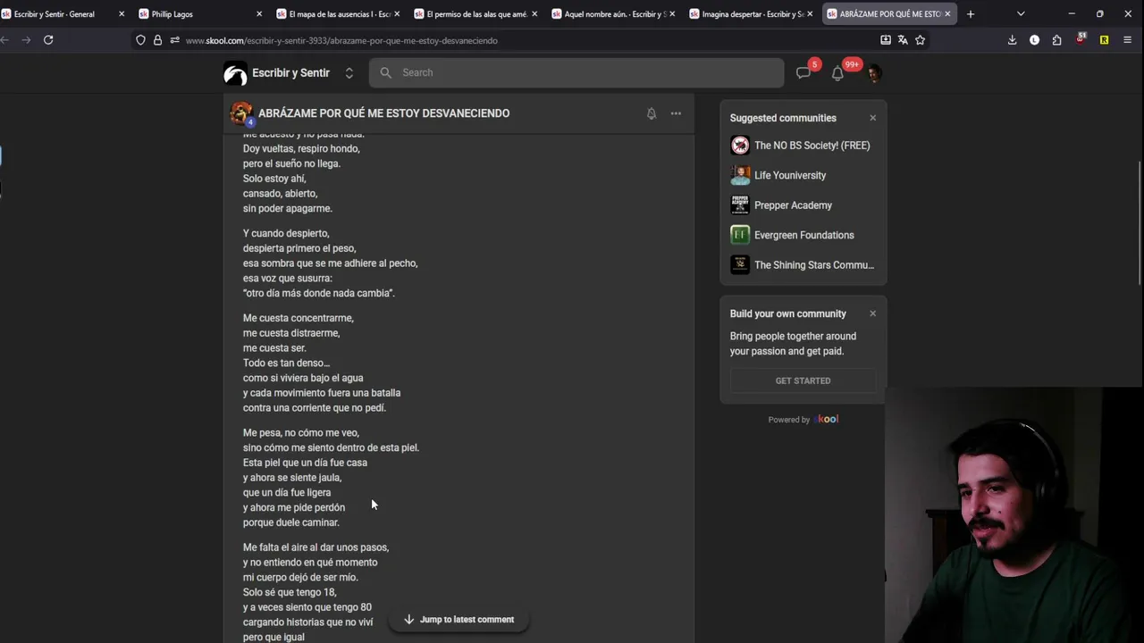Dismiss the Build your own community panel
Image resolution: width=1144 pixels, height=643 pixels.
pos(873,313)
